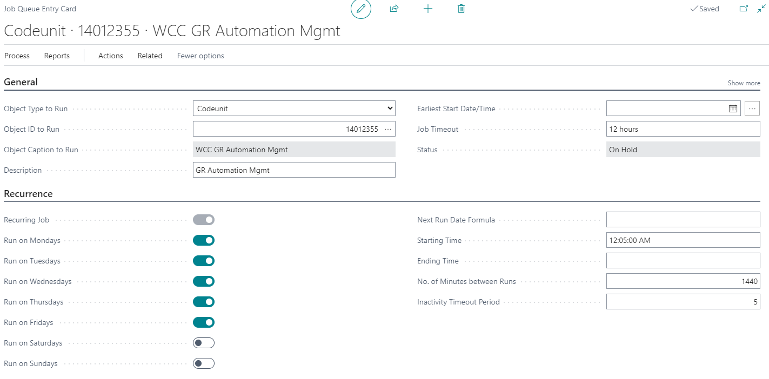
Task: Open calendar picker for Earliest Start Date/Time
Action: tap(733, 109)
